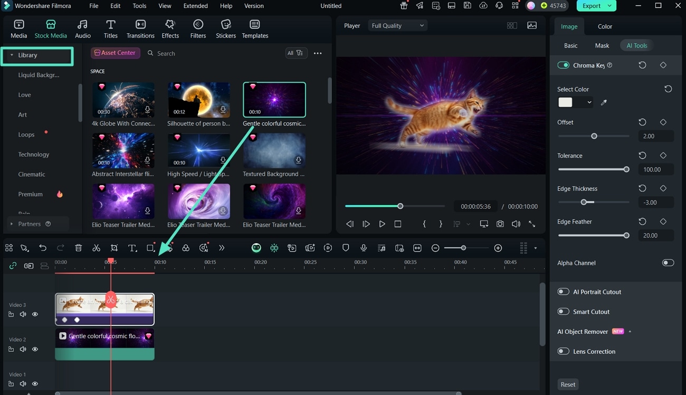Open the headset support icon
This screenshot has width=686, height=395.
point(499,6)
